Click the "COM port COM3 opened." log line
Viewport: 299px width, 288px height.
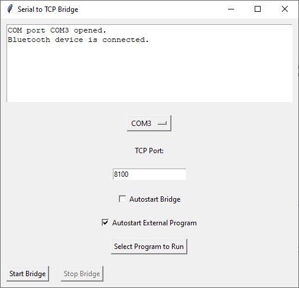coord(57,30)
